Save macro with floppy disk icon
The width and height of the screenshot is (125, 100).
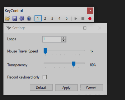tap(15, 18)
